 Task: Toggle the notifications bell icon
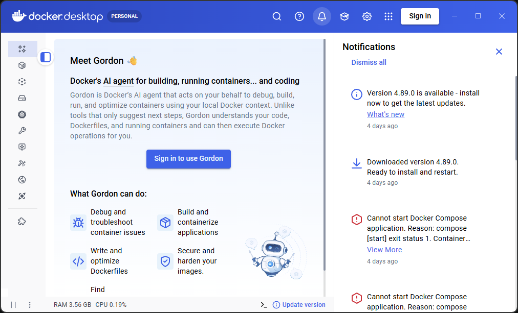322,16
